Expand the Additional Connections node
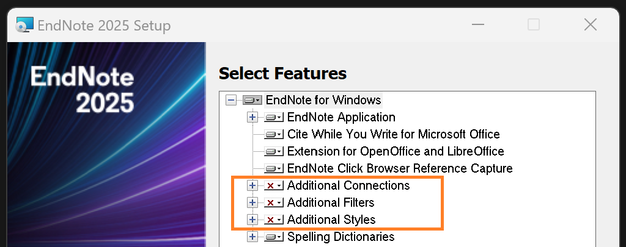This screenshot has width=626, height=247. point(252,185)
